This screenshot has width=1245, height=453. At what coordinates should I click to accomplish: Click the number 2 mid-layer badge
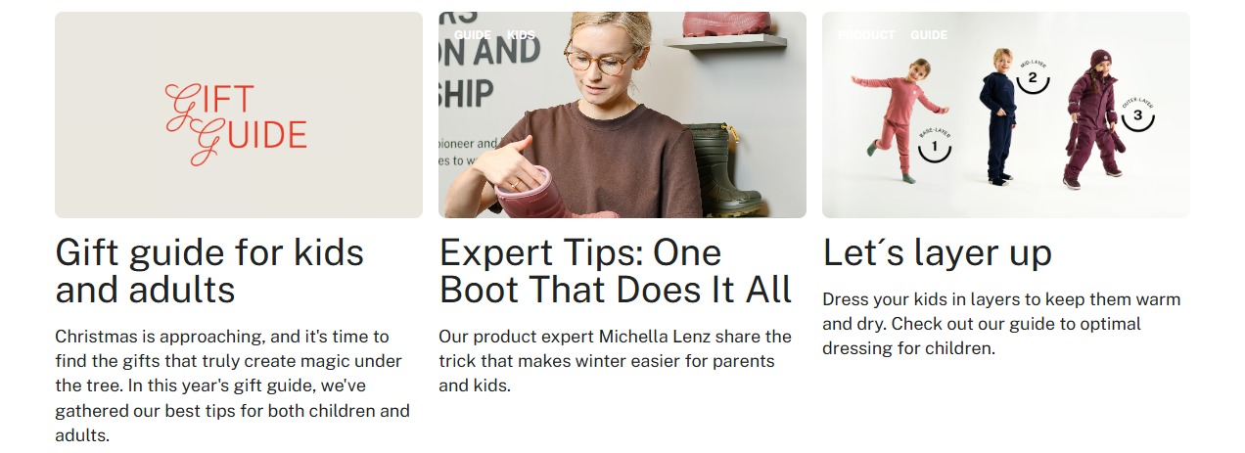pos(1032,78)
